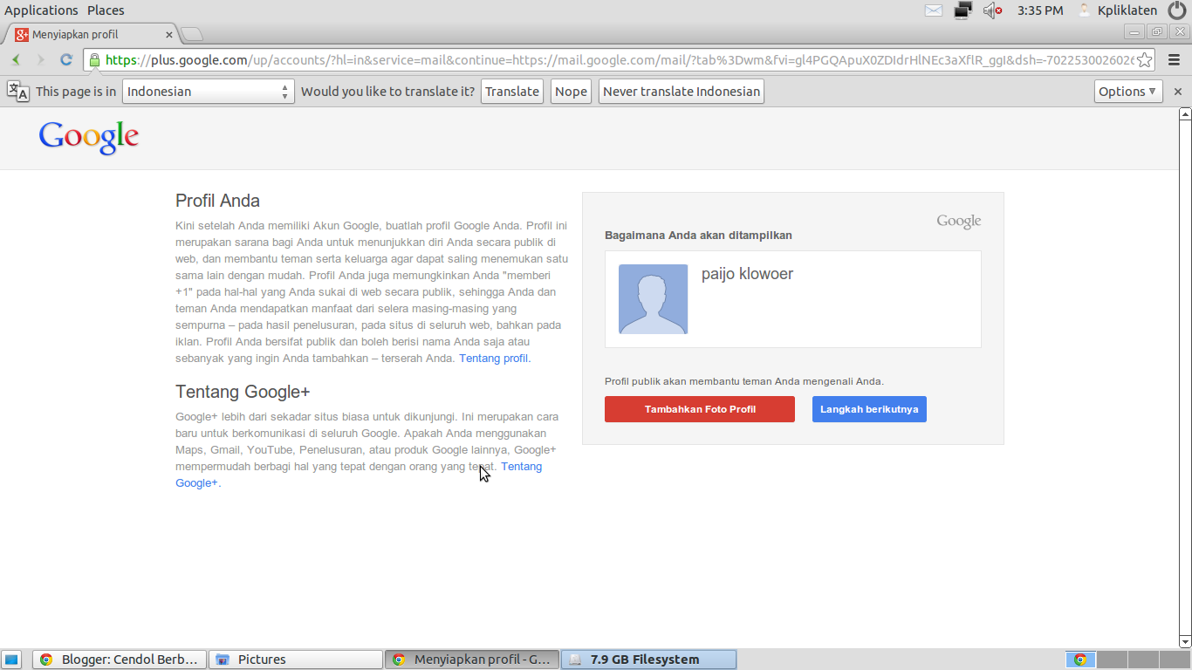Switch to Pictures taskbar window
The image size is (1192, 670).
296,660
